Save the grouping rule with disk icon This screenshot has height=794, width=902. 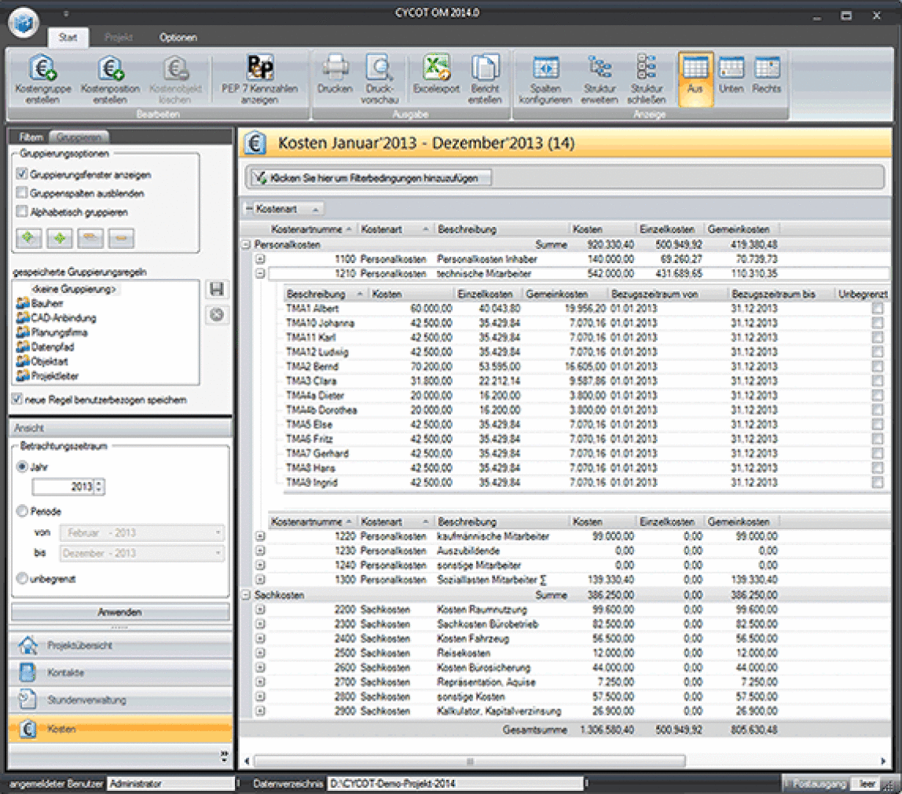tap(217, 289)
